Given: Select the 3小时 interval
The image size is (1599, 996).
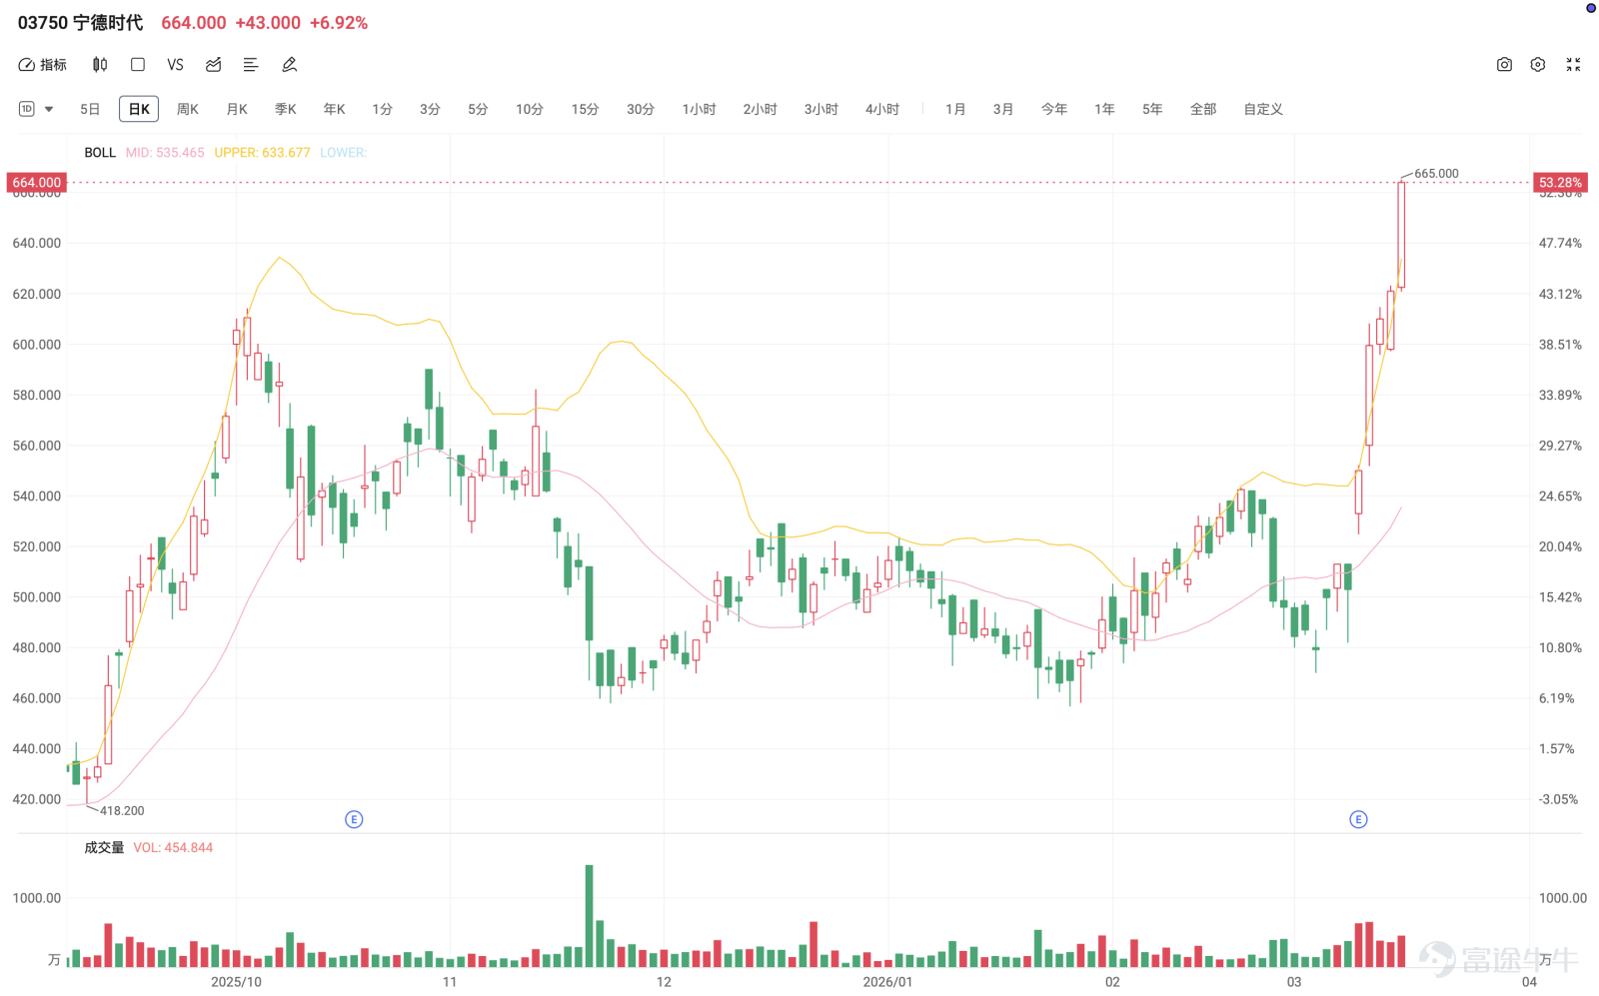Looking at the screenshot, I should pyautogui.click(x=821, y=109).
